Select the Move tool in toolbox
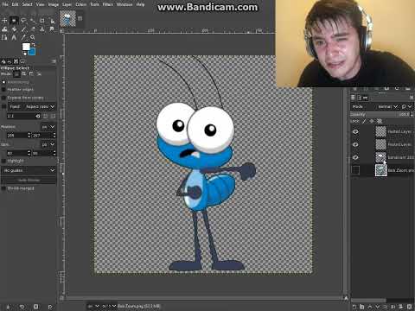The width and height of the screenshot is (415, 311). click(4, 21)
